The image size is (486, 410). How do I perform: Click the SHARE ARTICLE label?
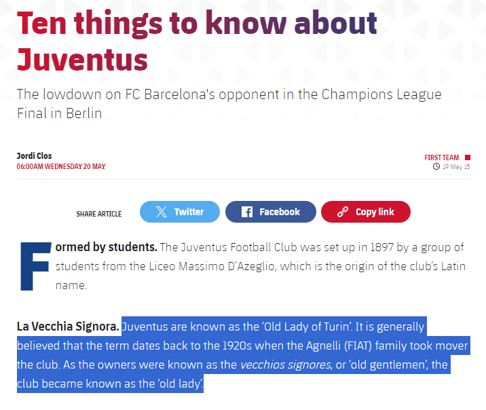99,214
